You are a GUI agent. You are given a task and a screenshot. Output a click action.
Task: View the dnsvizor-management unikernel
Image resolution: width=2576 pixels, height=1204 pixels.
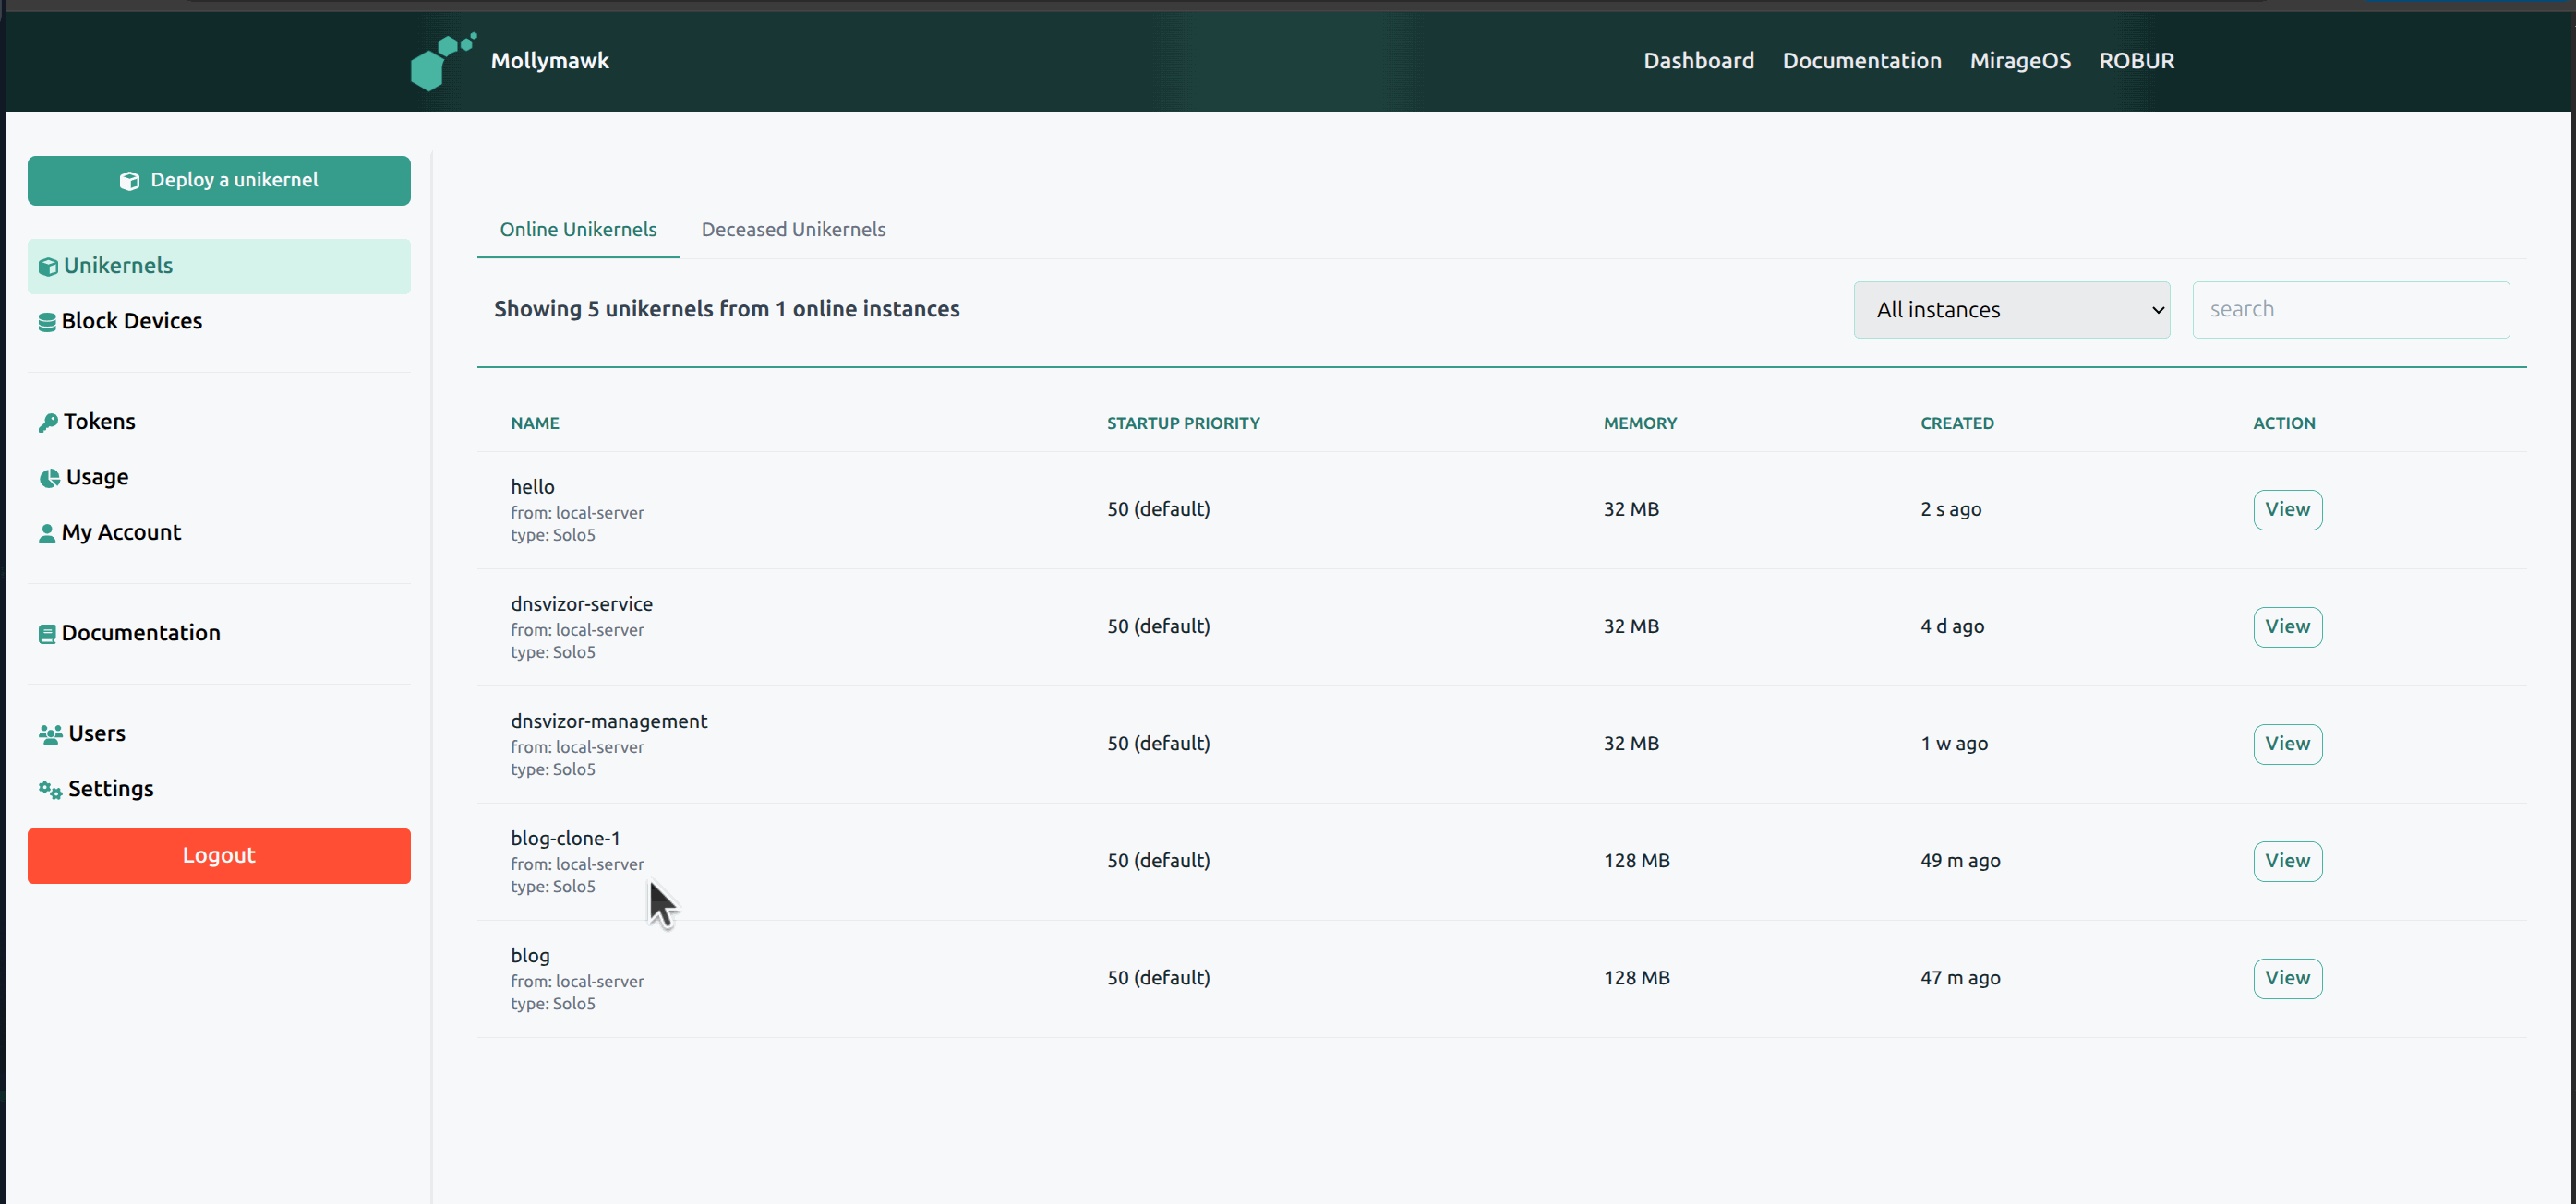click(x=2287, y=745)
